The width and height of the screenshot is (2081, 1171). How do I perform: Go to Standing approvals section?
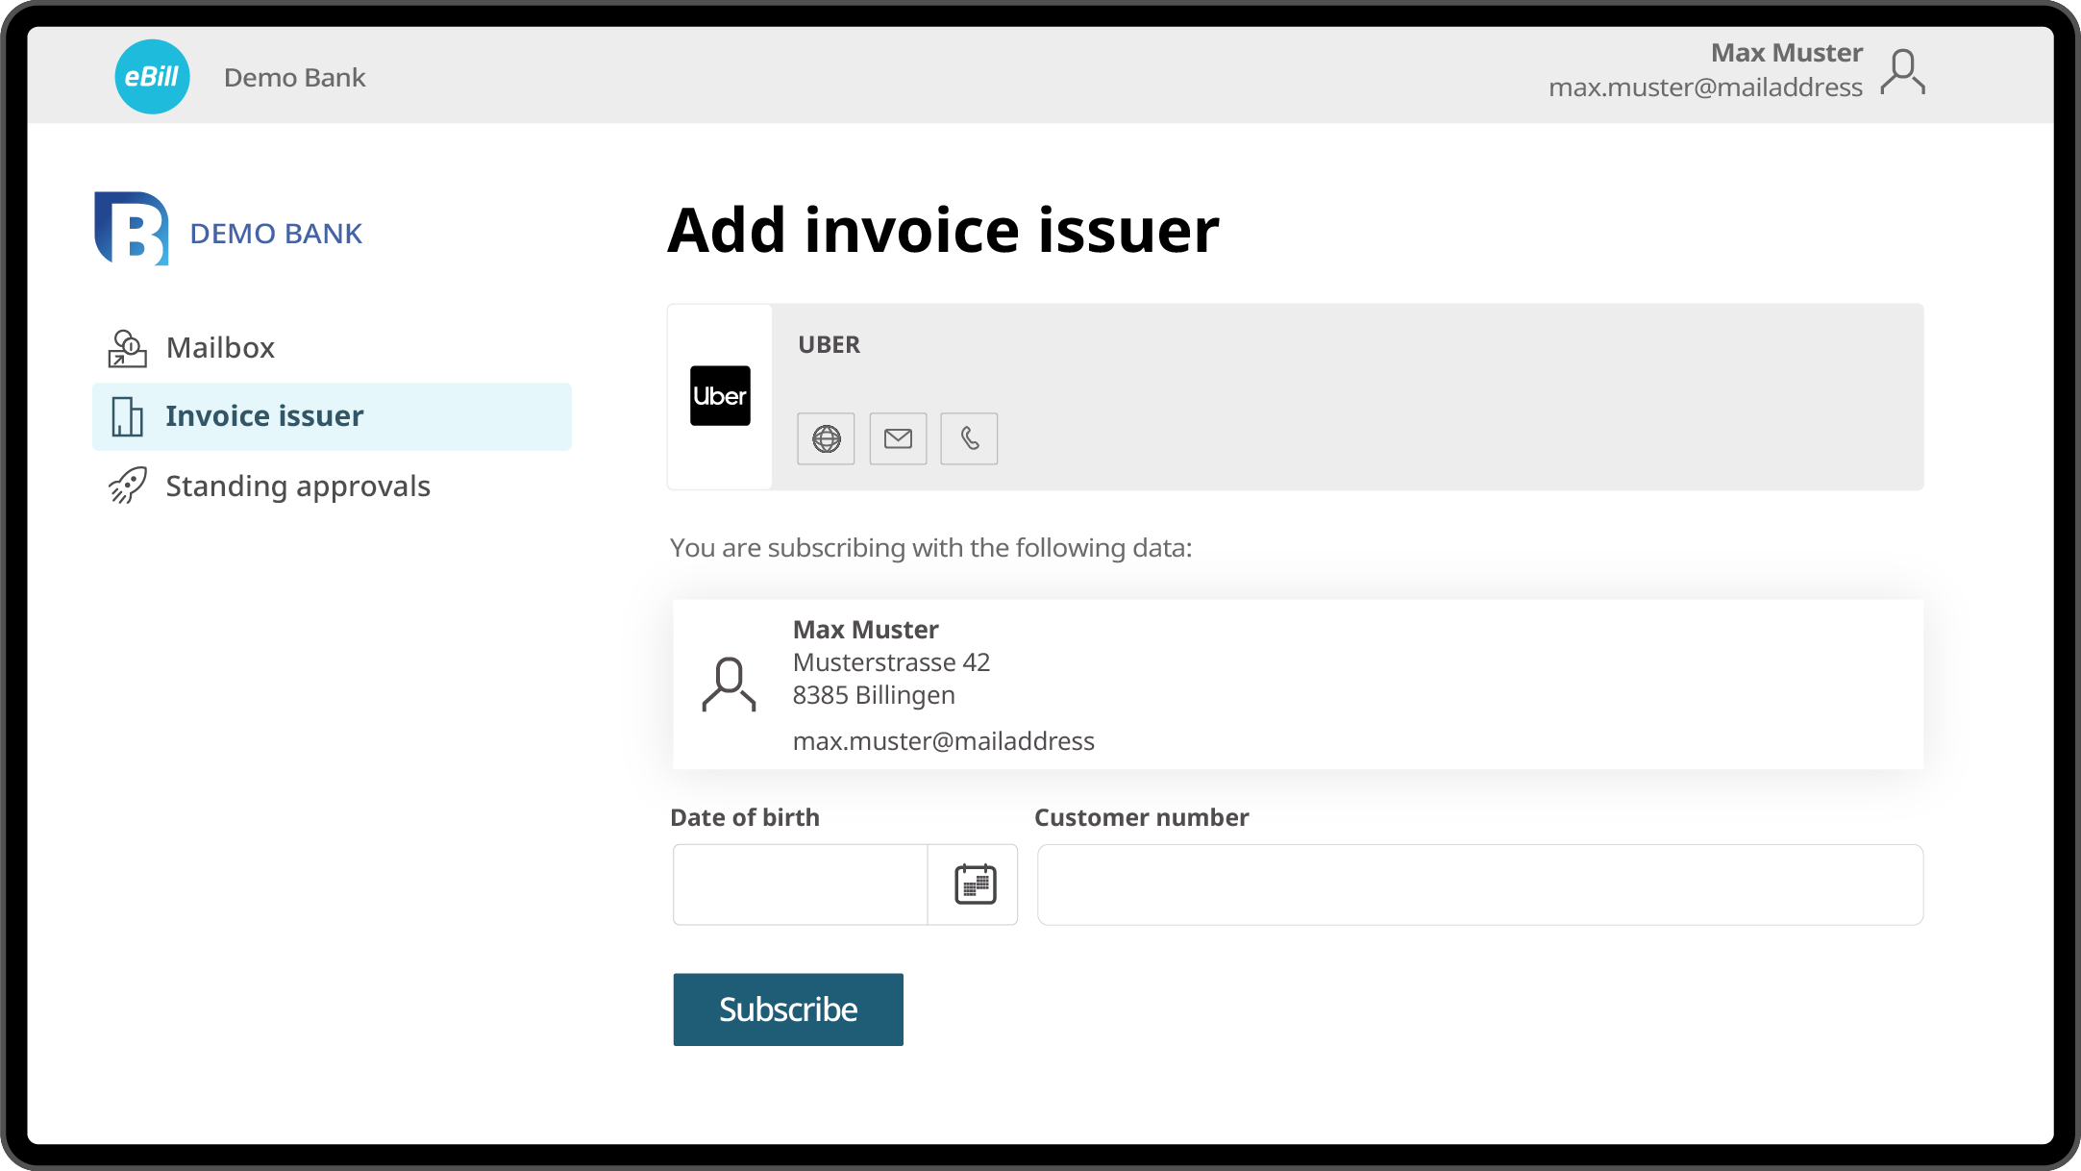[x=298, y=486]
